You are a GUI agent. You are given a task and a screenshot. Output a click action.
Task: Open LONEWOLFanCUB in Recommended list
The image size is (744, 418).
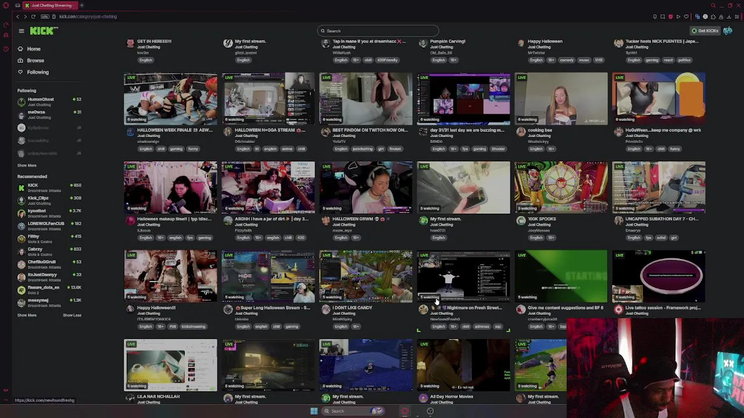[49, 226]
